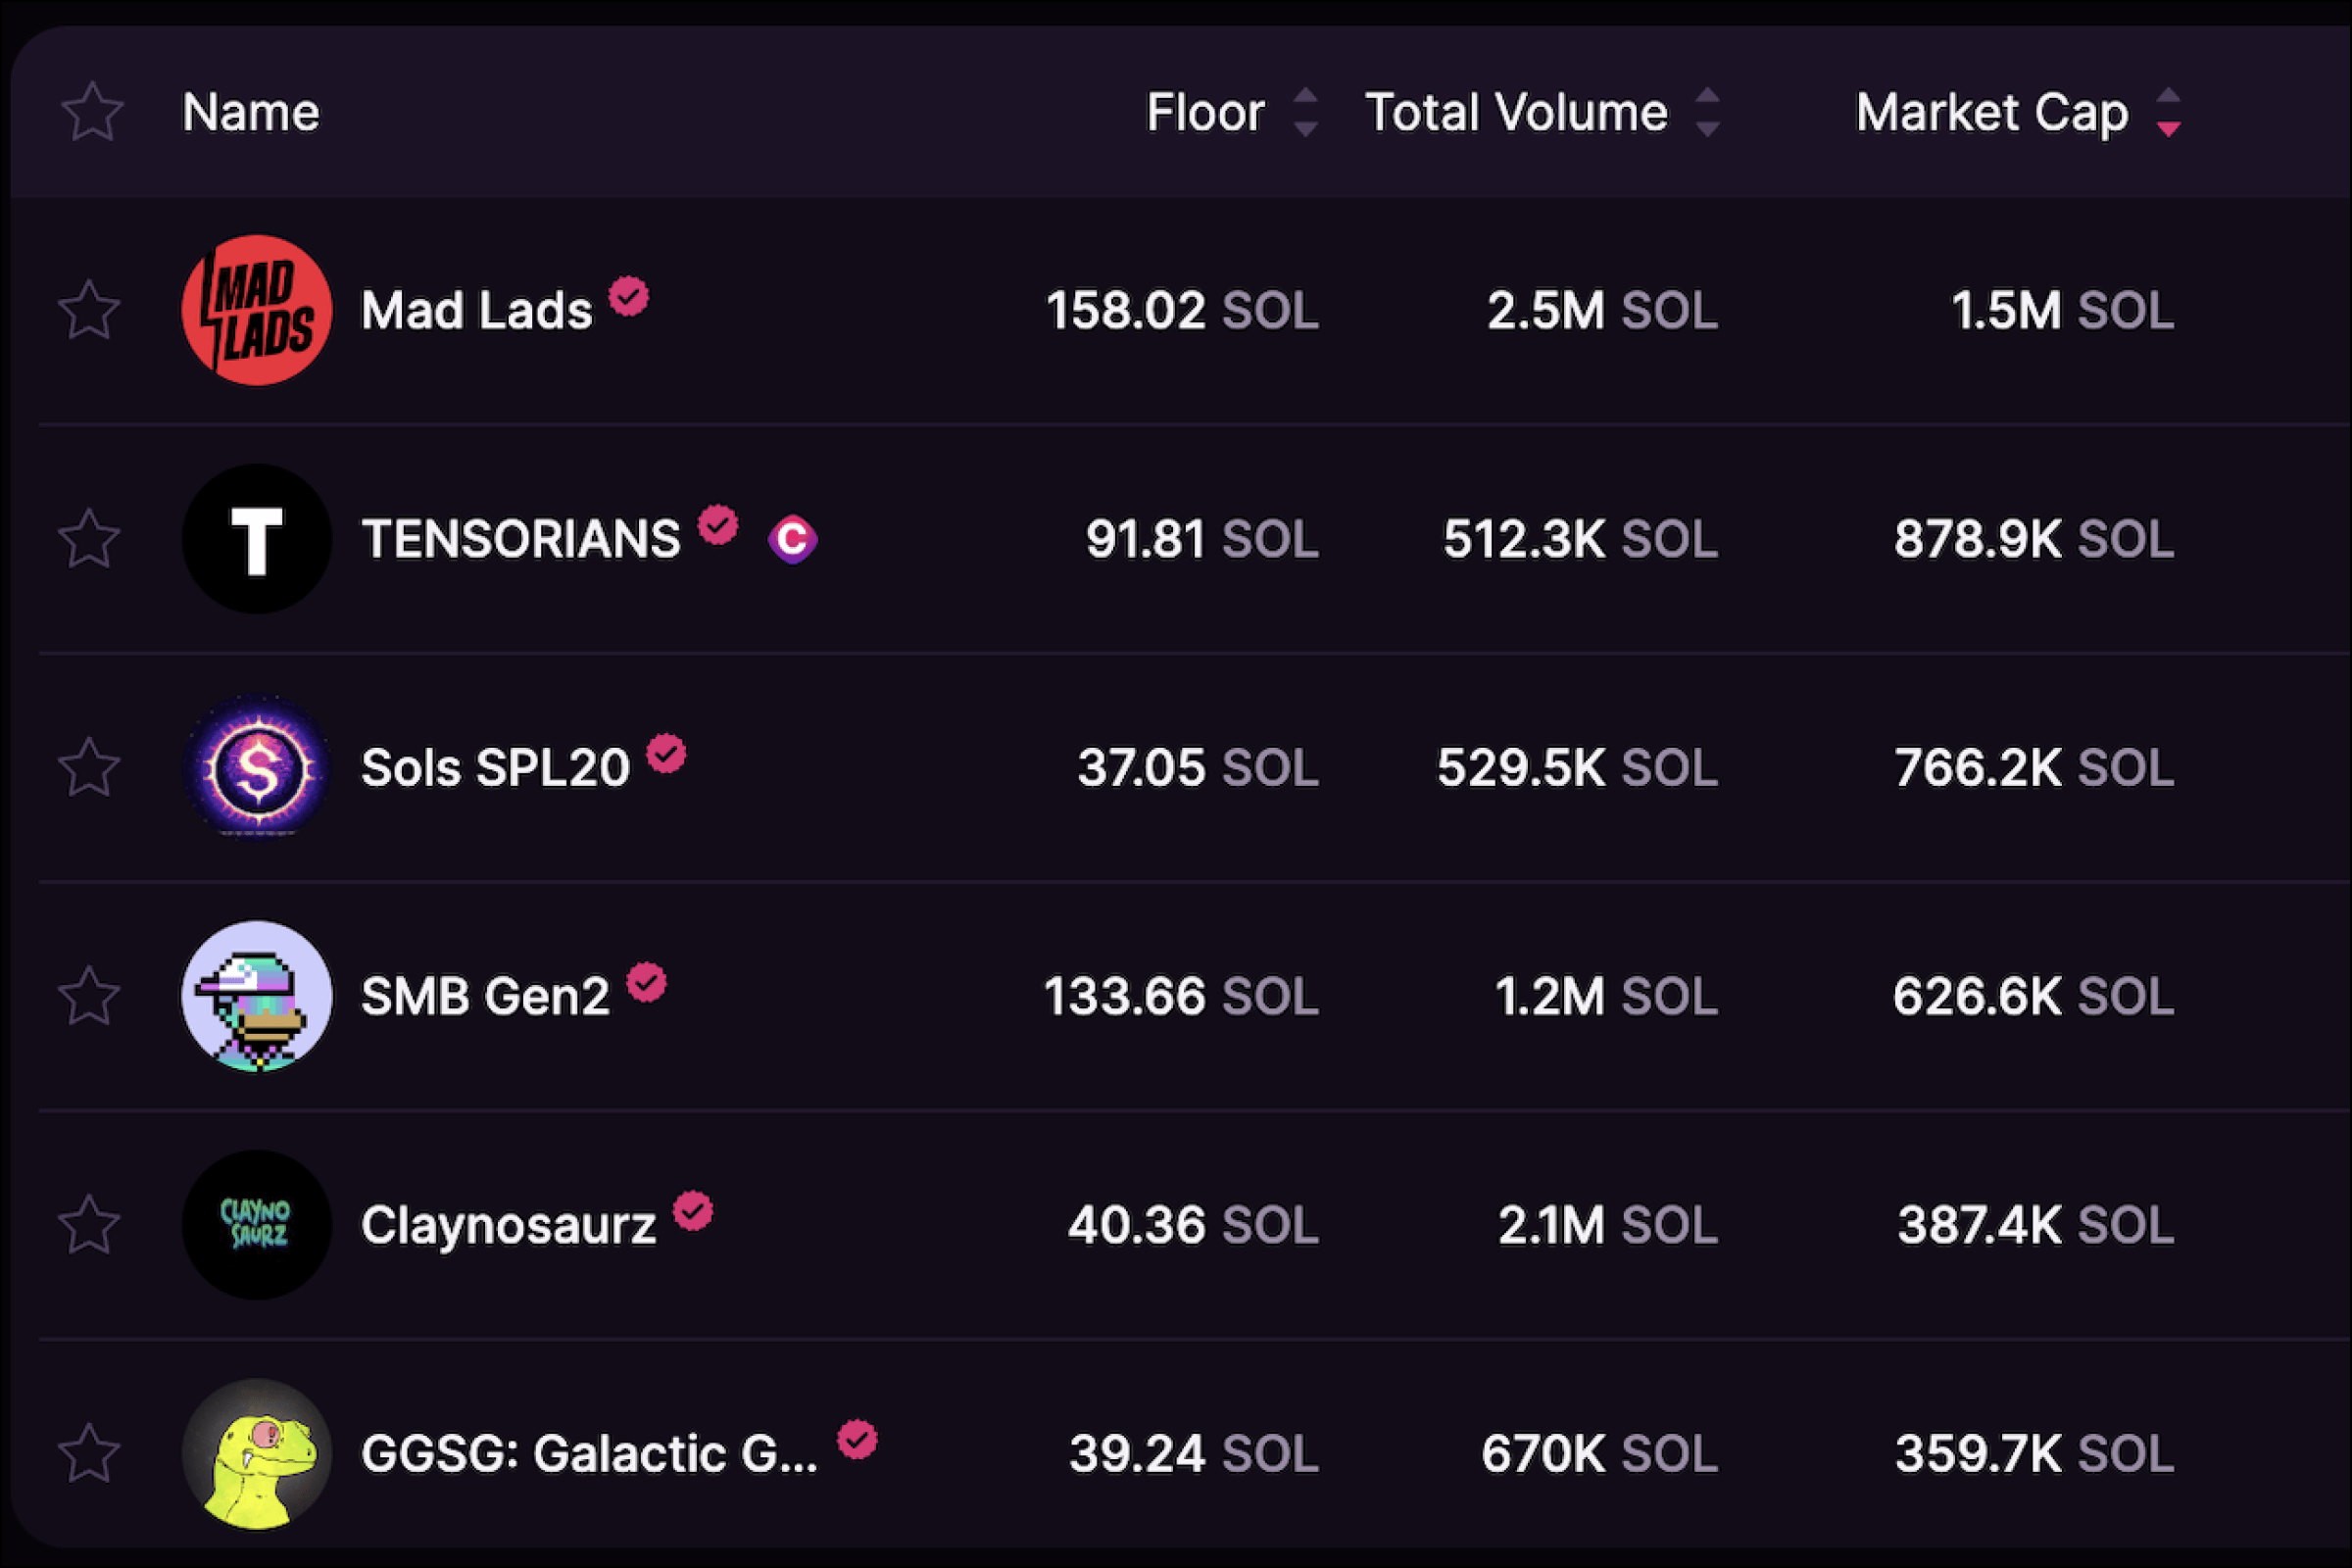Open the TENSORIANS collection name
Viewport: 2352px width, 1568px height.
[521, 539]
